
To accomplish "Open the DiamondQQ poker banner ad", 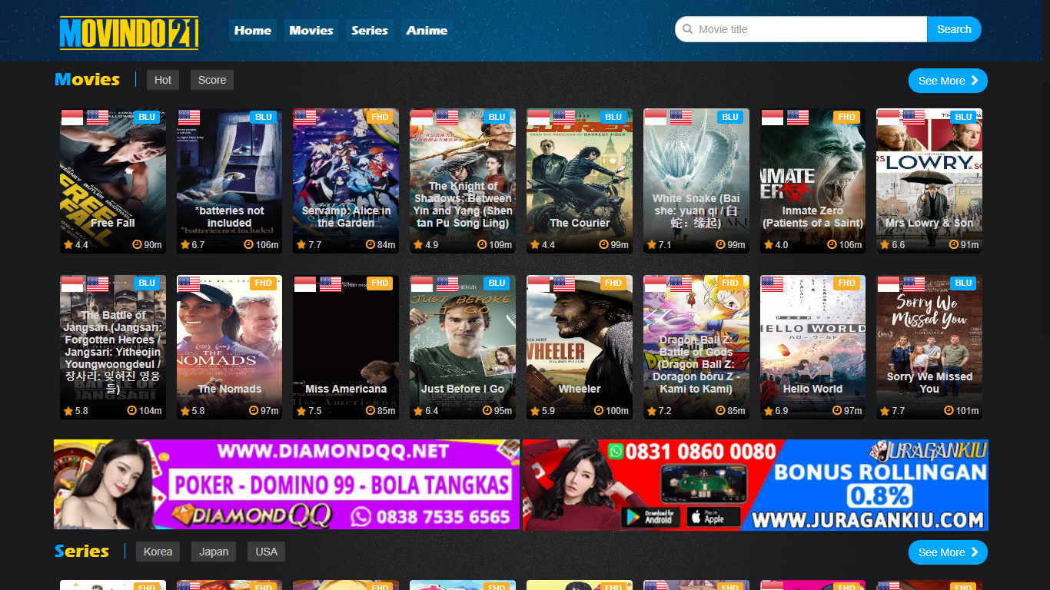I will coord(287,484).
